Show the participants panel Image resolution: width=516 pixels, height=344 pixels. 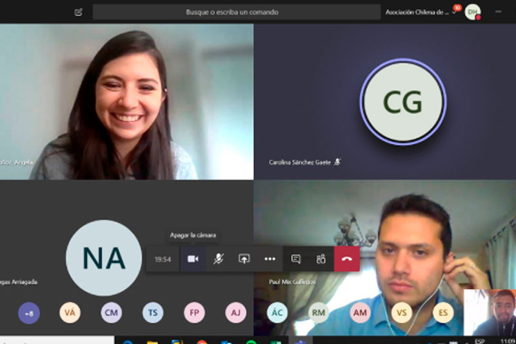(321, 259)
